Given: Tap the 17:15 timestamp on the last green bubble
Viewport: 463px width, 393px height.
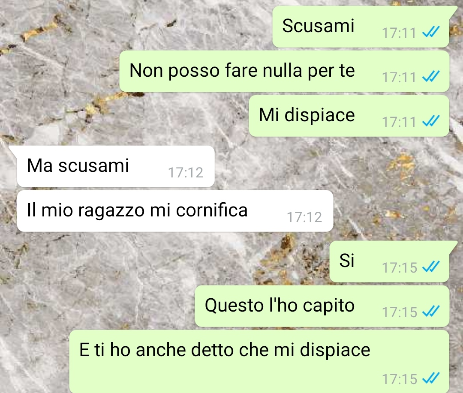Looking at the screenshot, I should pos(400,379).
